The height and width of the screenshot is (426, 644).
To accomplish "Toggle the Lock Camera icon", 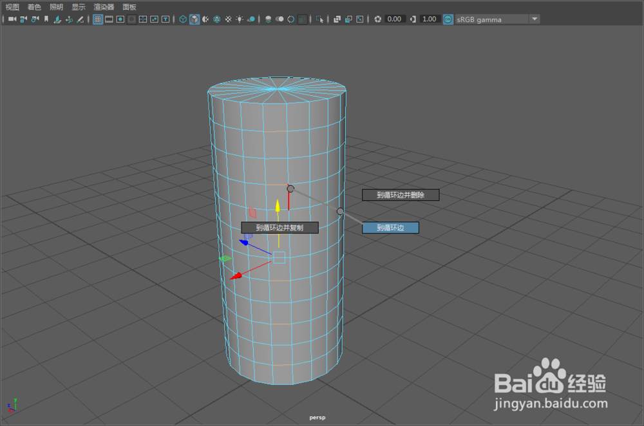I will tap(23, 19).
